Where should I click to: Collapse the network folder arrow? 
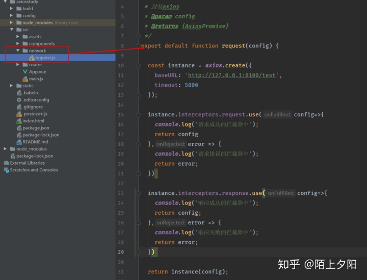tap(18, 50)
